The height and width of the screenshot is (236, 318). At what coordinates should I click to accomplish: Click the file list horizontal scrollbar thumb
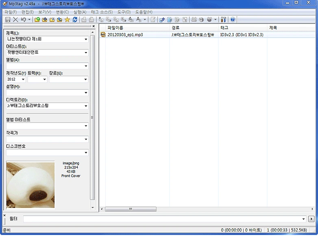click(x=131, y=209)
